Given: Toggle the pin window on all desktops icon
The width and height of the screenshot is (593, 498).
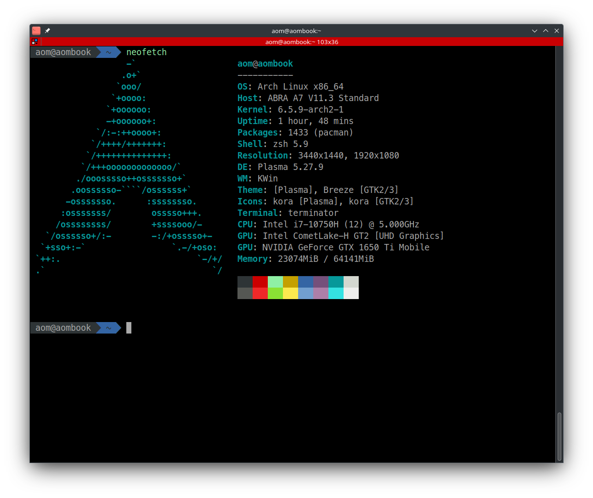Looking at the screenshot, I should pyautogui.click(x=47, y=31).
